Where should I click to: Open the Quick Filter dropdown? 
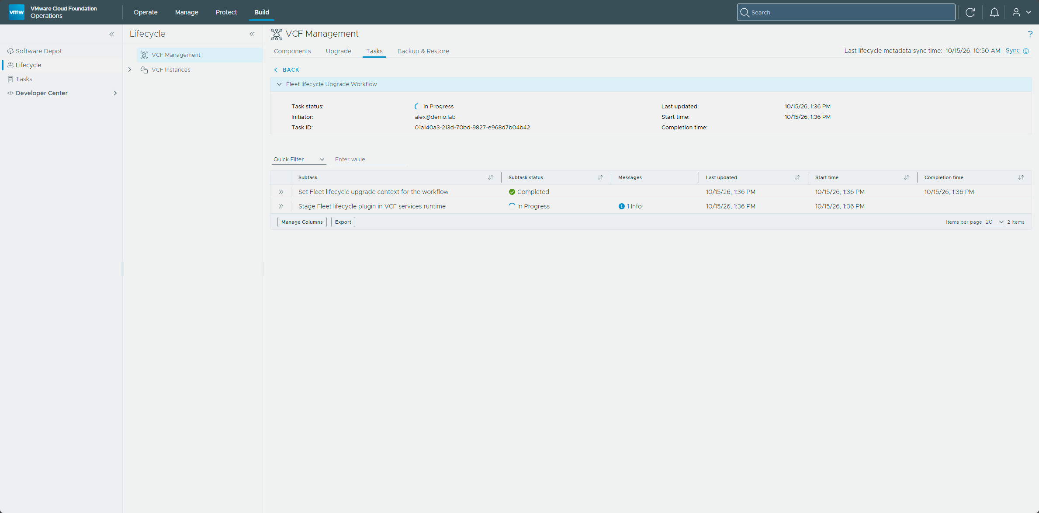click(x=299, y=159)
